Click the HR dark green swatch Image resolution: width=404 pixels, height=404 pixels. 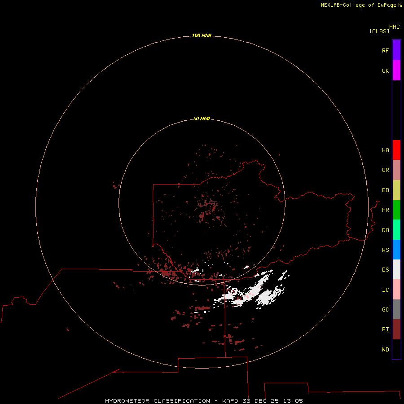396,210
